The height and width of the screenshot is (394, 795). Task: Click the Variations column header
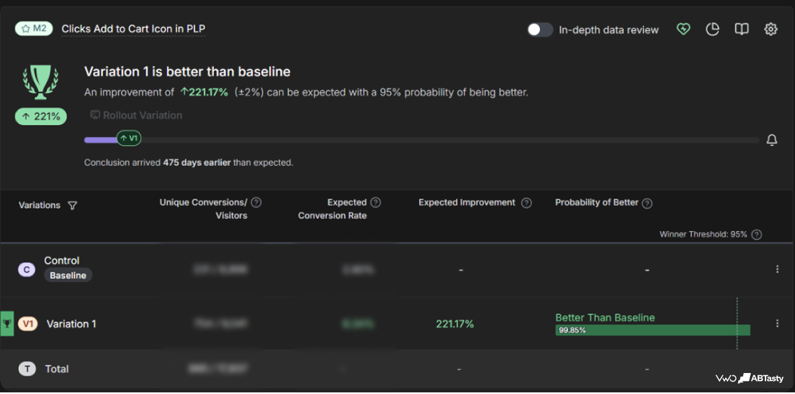coord(39,205)
